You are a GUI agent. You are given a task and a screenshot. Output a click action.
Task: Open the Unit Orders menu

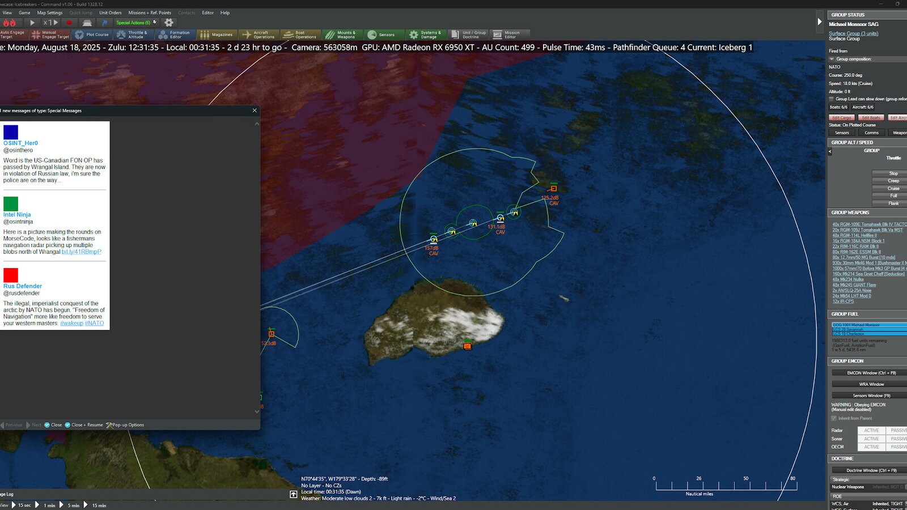tap(111, 12)
